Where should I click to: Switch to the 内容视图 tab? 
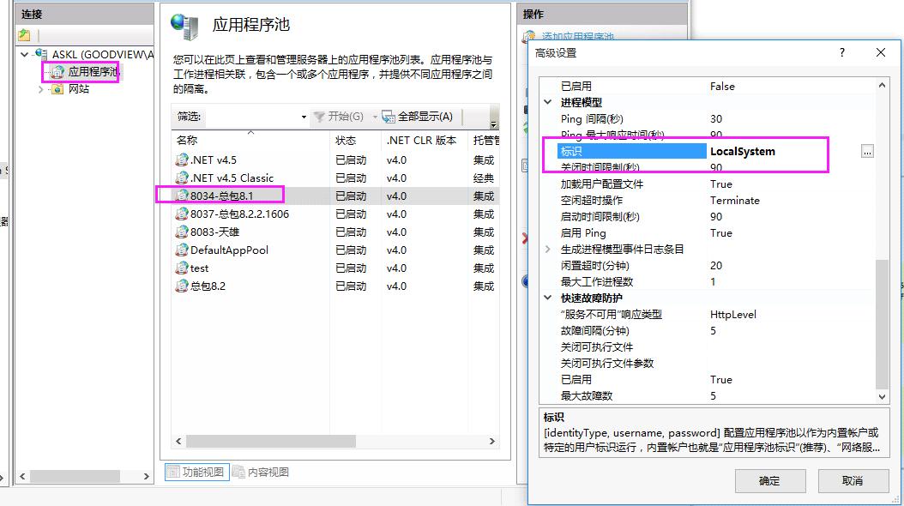261,472
